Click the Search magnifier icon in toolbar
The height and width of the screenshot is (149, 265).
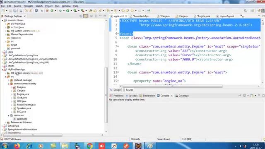pos(245,11)
